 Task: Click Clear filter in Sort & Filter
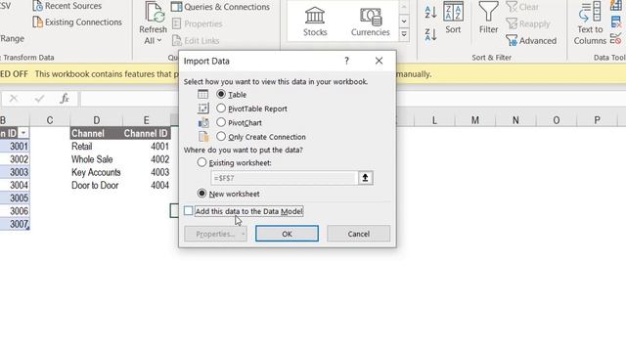[522, 7]
